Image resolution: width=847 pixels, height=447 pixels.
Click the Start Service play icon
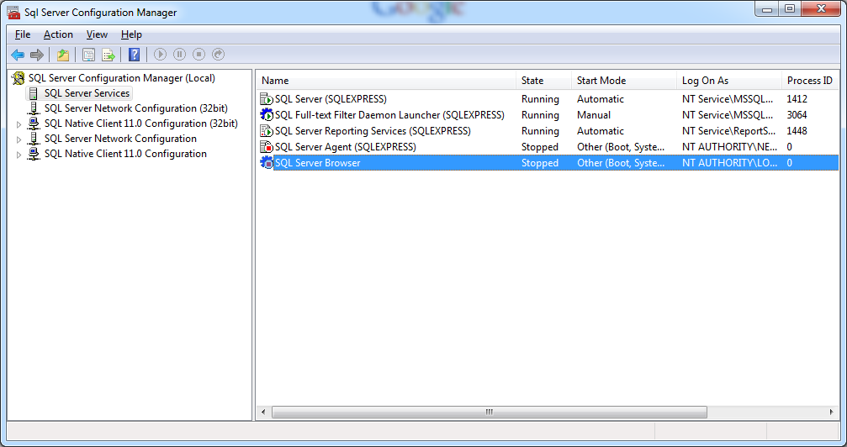coord(160,55)
